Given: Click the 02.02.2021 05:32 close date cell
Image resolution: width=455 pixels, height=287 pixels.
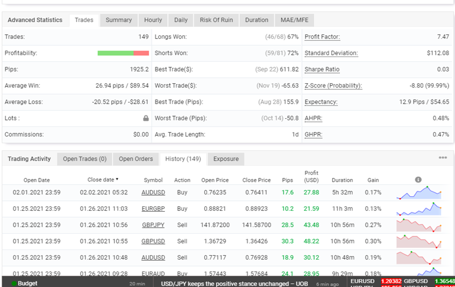Looking at the screenshot, I should 104,192.
